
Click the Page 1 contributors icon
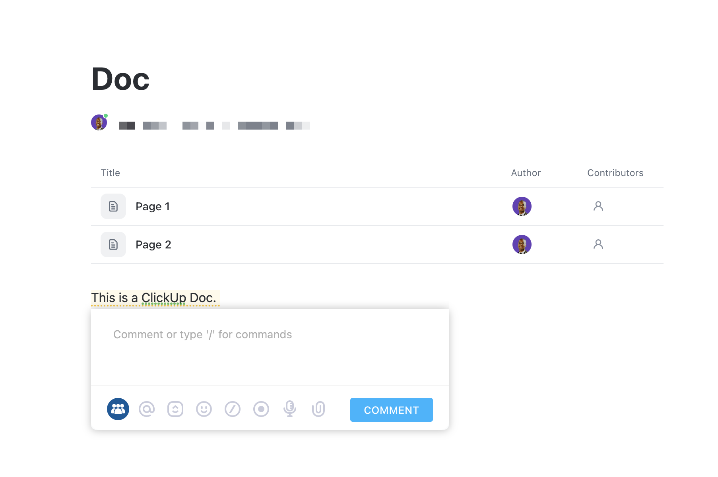598,206
